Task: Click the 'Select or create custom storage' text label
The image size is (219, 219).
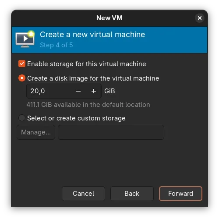Action: [76, 118]
